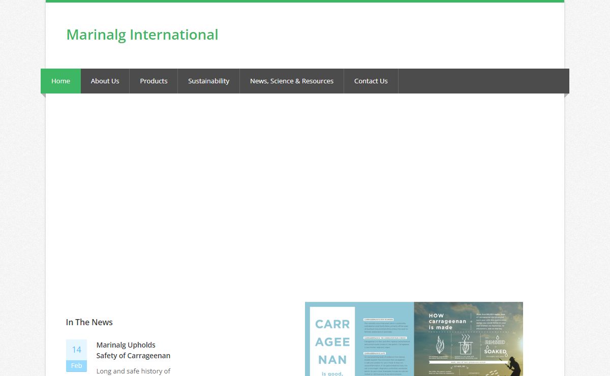
Task: Open the Products menu
Action: point(154,81)
